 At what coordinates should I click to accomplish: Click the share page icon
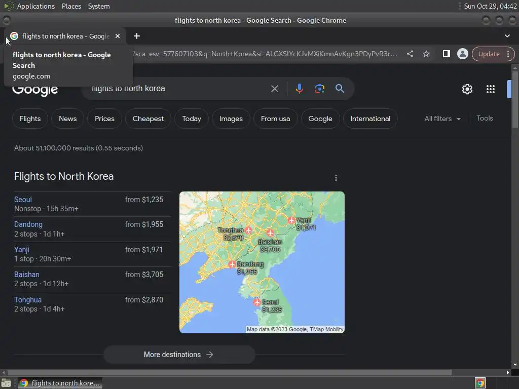click(410, 54)
